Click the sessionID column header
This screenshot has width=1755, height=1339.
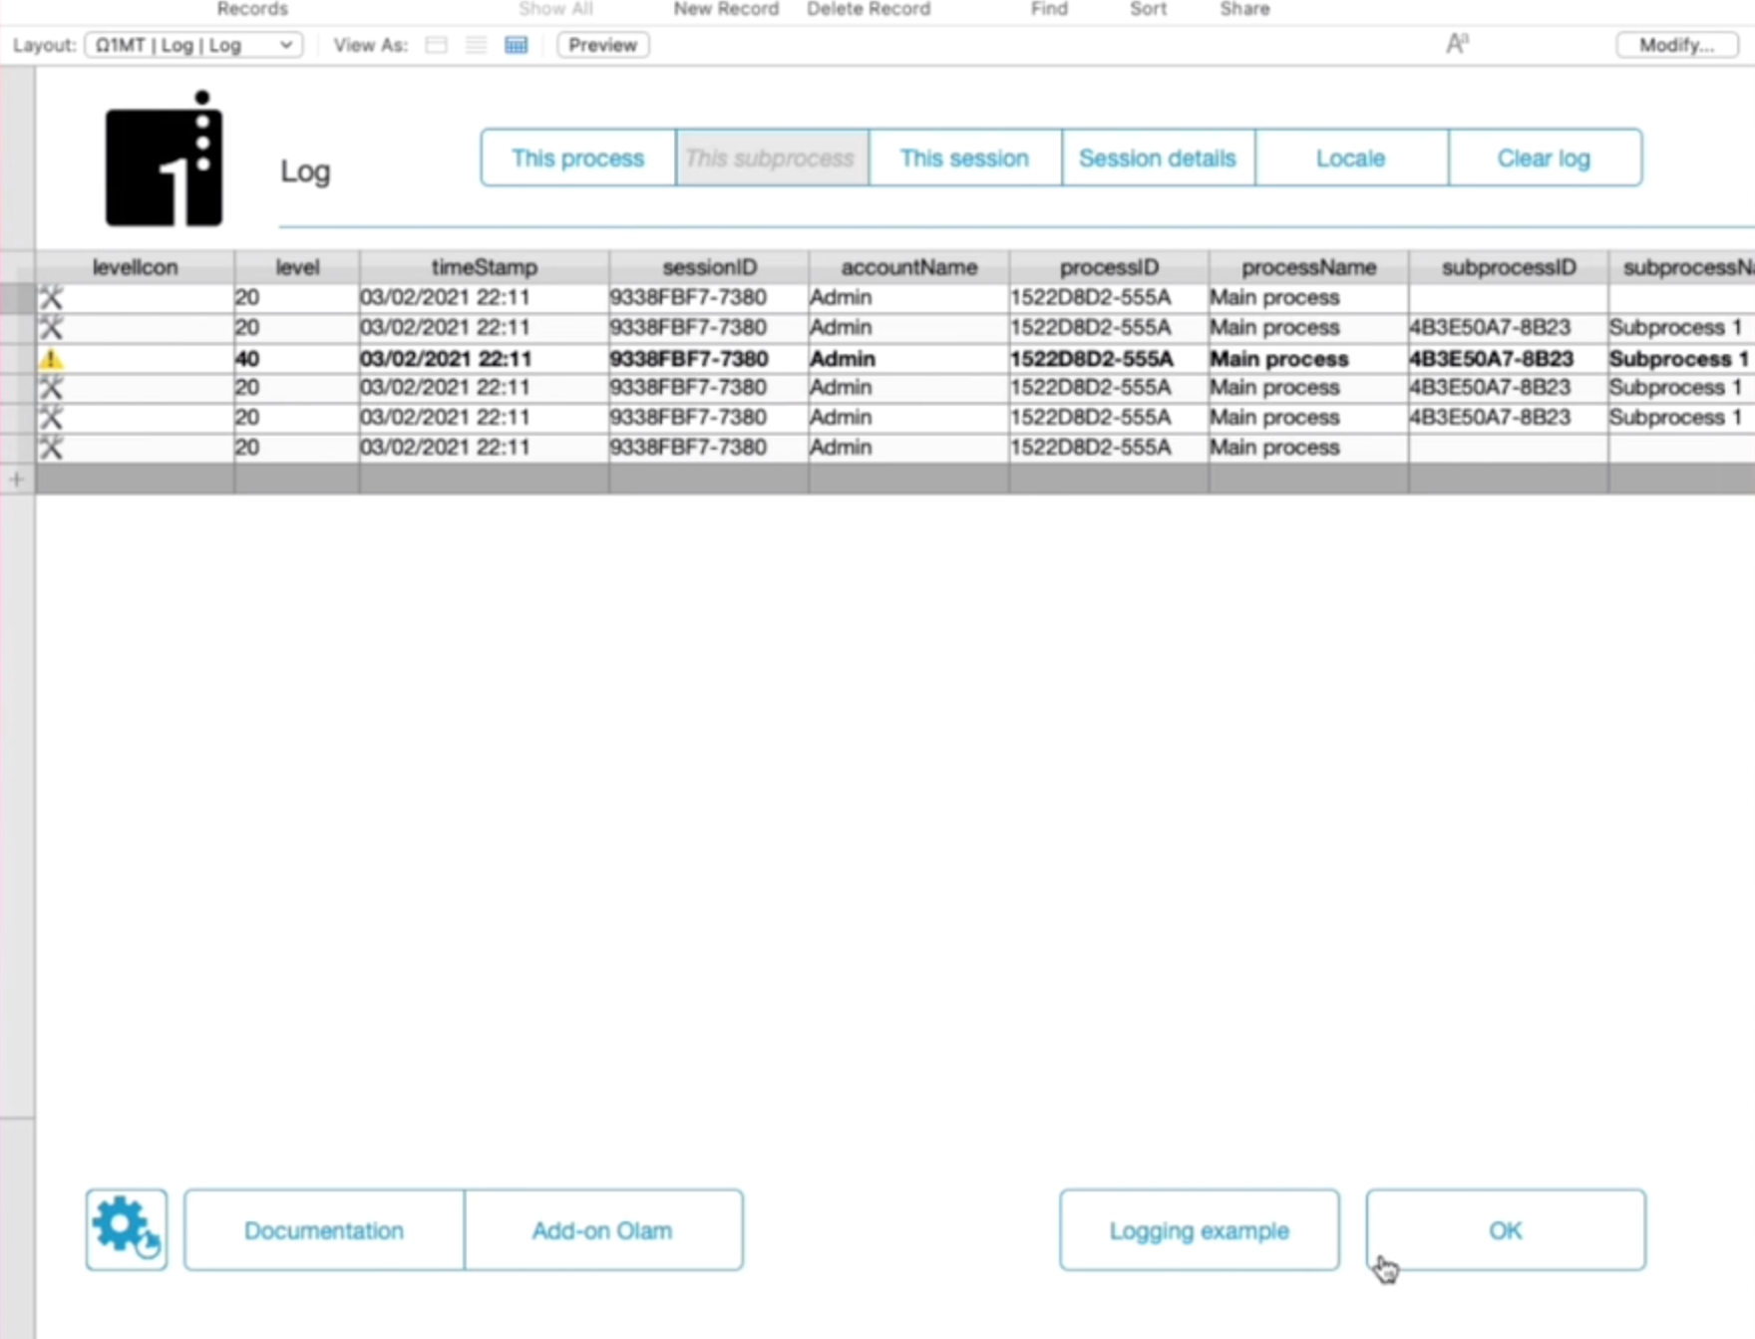tap(709, 267)
